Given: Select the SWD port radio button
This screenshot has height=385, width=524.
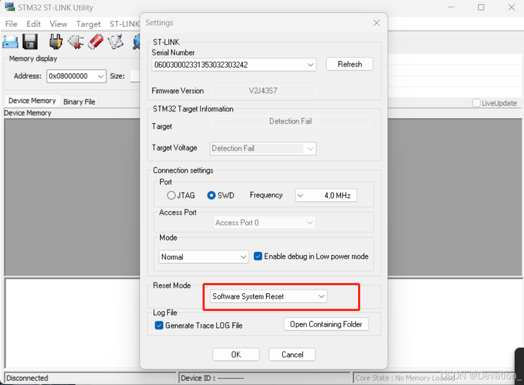Looking at the screenshot, I should coord(211,195).
